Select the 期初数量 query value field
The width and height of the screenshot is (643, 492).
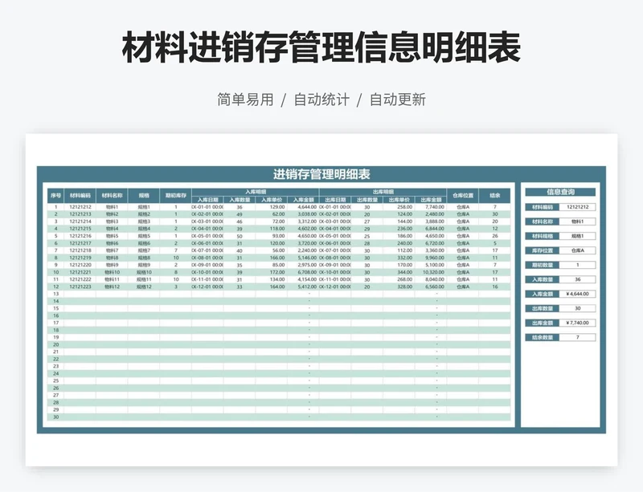point(577,265)
